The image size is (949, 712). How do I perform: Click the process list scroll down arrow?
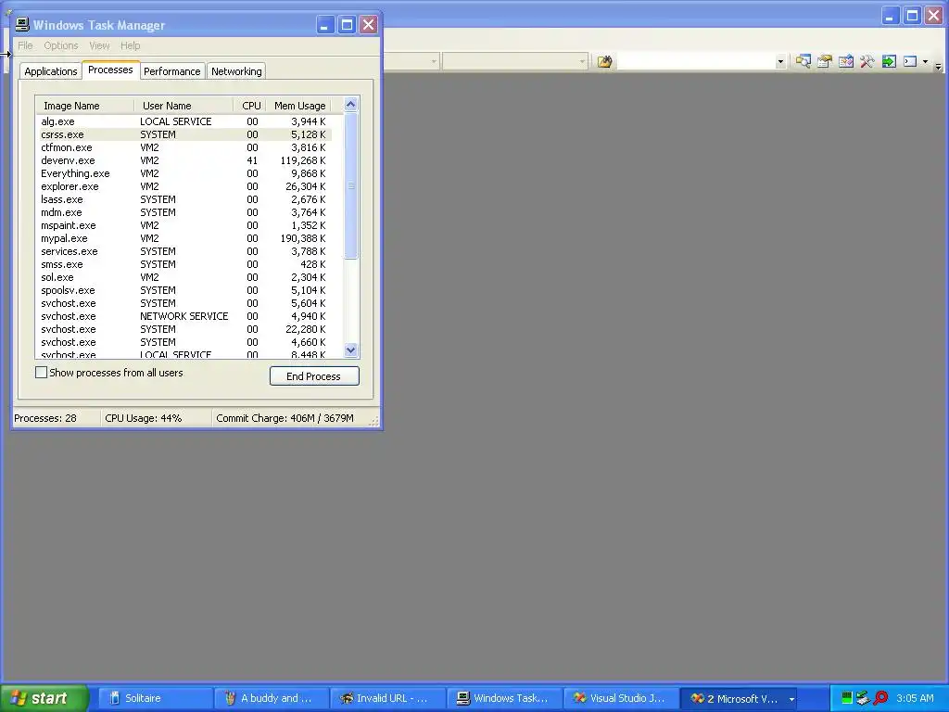[x=350, y=350]
